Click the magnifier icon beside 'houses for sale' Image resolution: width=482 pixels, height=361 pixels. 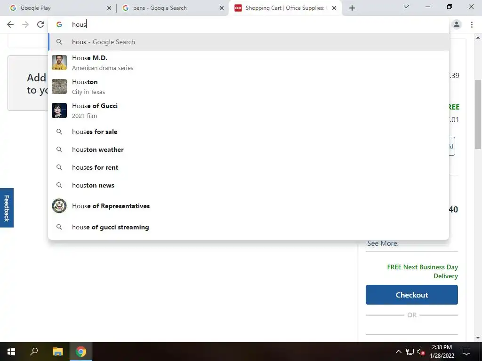(59, 132)
